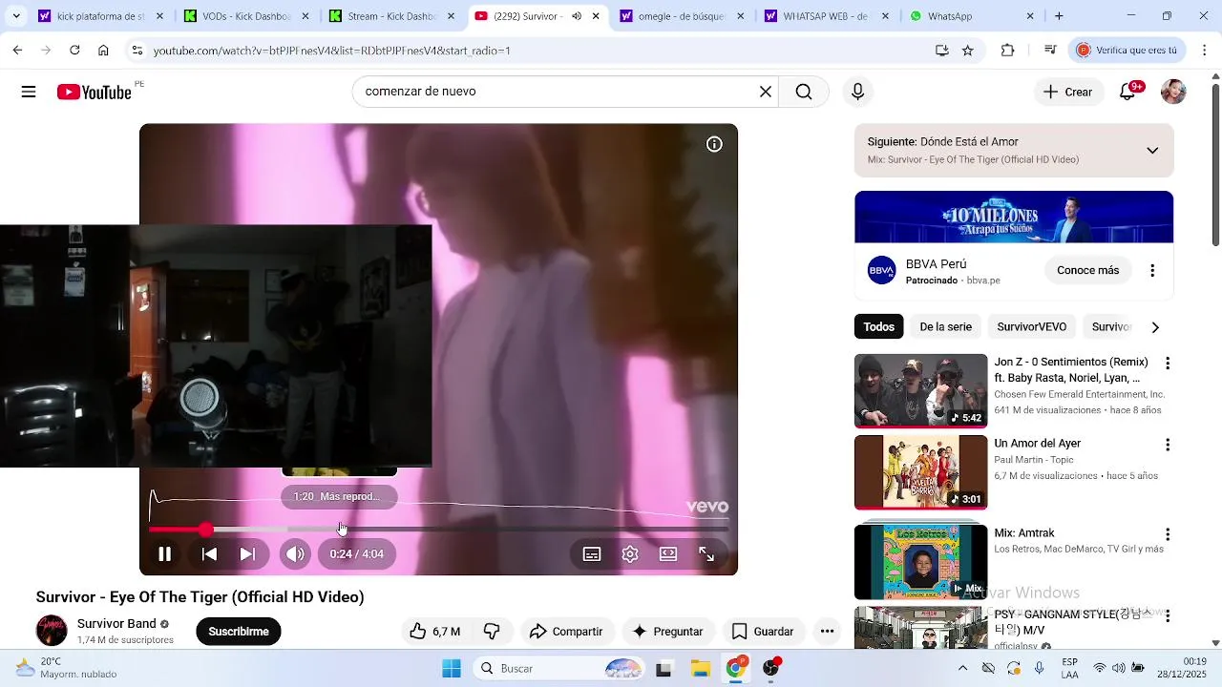
Task: Click the search magnifier button
Action: tap(804, 92)
